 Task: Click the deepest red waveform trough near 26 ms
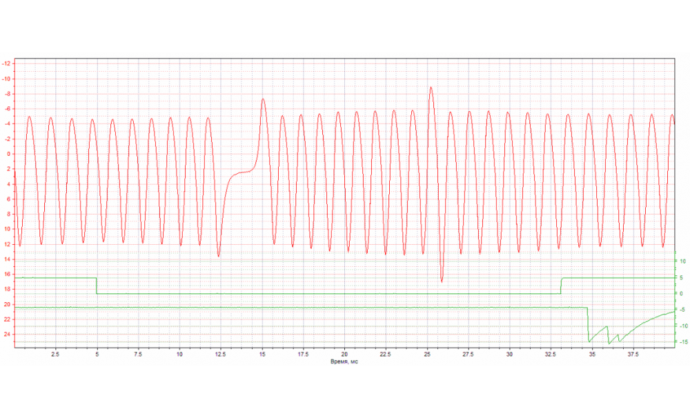coord(442,281)
